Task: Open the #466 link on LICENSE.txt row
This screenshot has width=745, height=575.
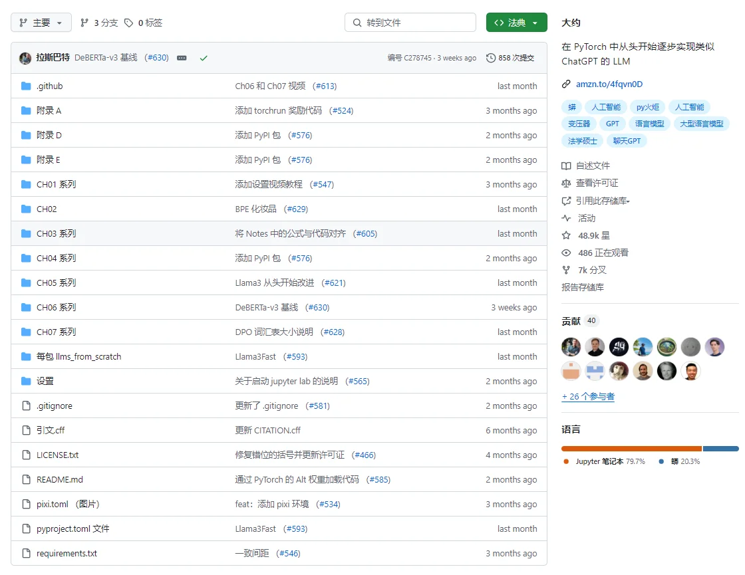Action: [x=364, y=455]
